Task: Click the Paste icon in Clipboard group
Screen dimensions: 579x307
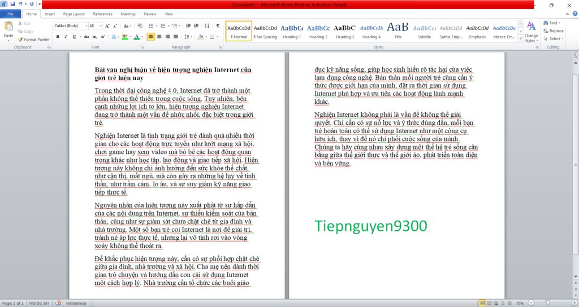Action: pos(8,29)
